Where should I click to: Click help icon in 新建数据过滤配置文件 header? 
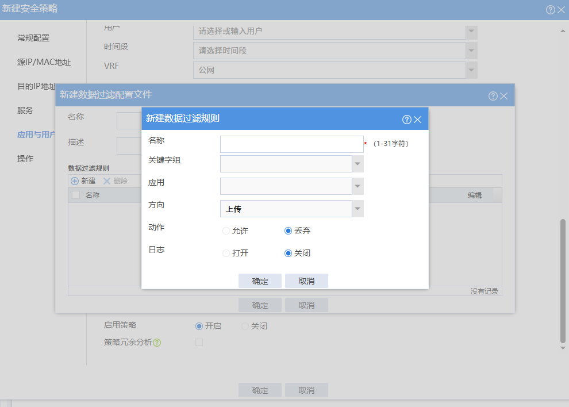pyautogui.click(x=493, y=96)
